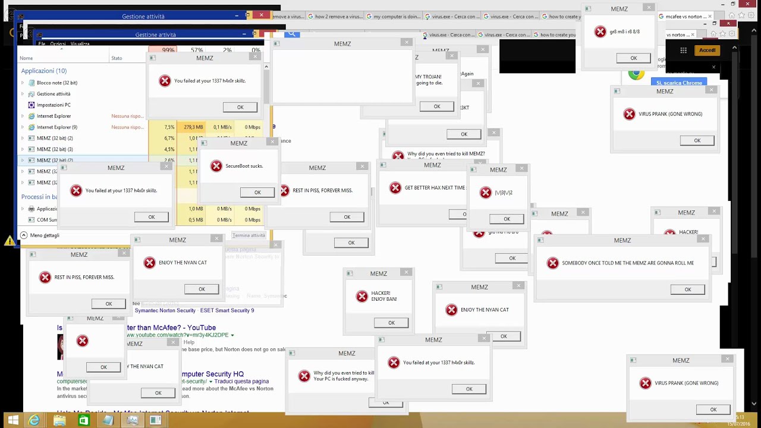Image resolution: width=761 pixels, height=428 pixels.
Task: Expand MEMZ (32 bit) (3) row arrow
Action: tap(23, 149)
